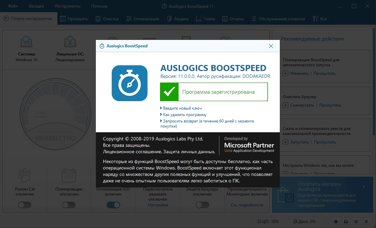The width and height of the screenshot is (376, 228).
Task: Open the Все tools tab
Action: tap(320, 19)
